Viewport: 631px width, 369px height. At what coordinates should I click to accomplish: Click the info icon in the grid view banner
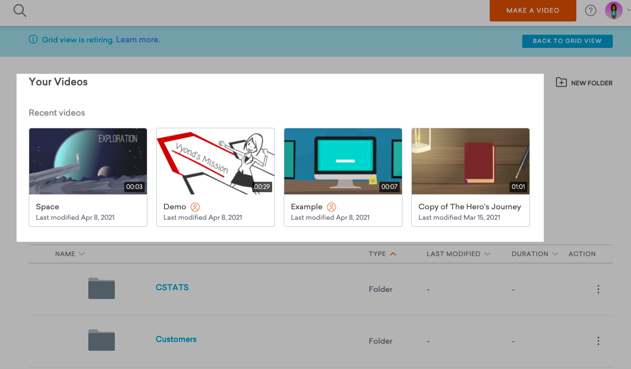[x=33, y=40]
